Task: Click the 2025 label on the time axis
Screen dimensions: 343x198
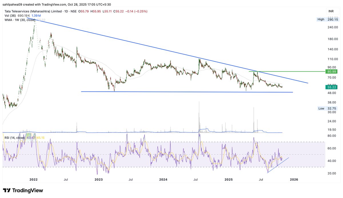Action: coord(229,179)
